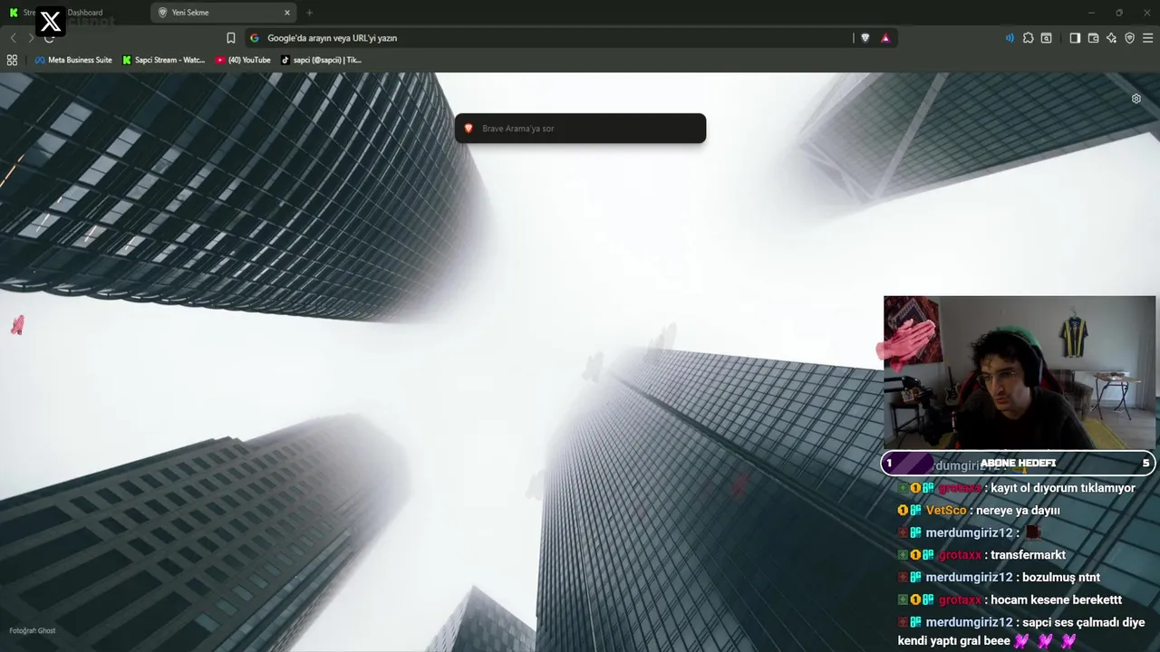Open the Brave Shields lion icon
Screen dimensions: 1160x652
(x=865, y=38)
